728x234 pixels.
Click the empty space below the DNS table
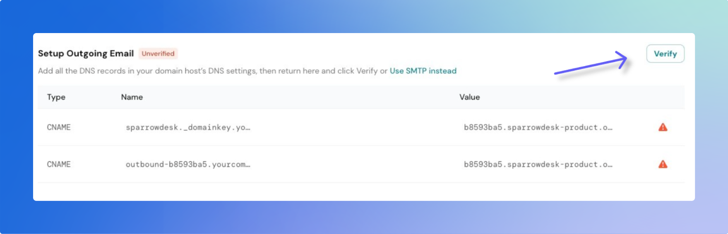360,191
